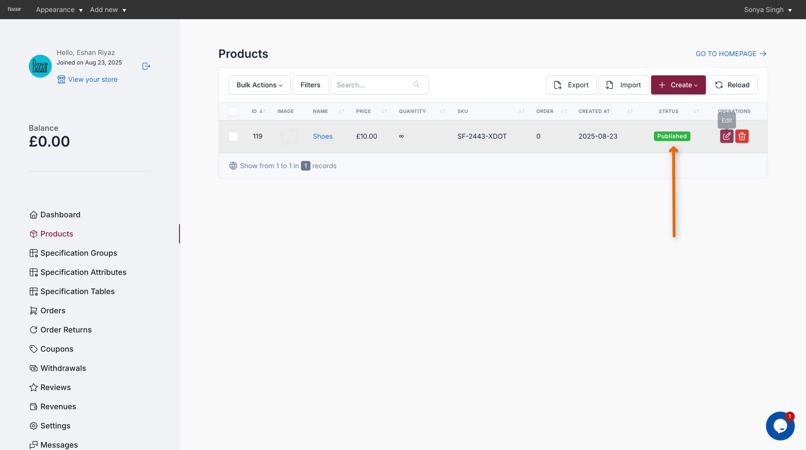Open Order Returns section
The width and height of the screenshot is (806, 450).
pyautogui.click(x=60, y=329)
